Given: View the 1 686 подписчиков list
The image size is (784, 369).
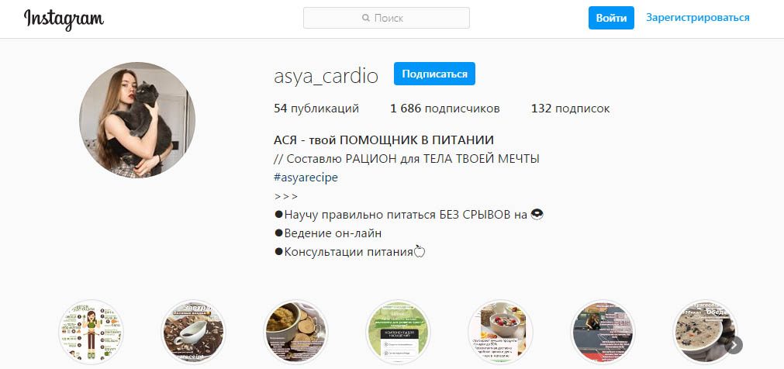Looking at the screenshot, I should [x=445, y=109].
